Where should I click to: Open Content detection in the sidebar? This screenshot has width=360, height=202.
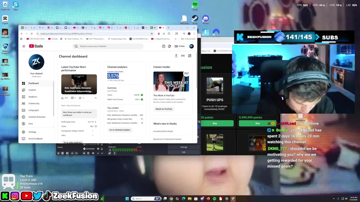36,117
